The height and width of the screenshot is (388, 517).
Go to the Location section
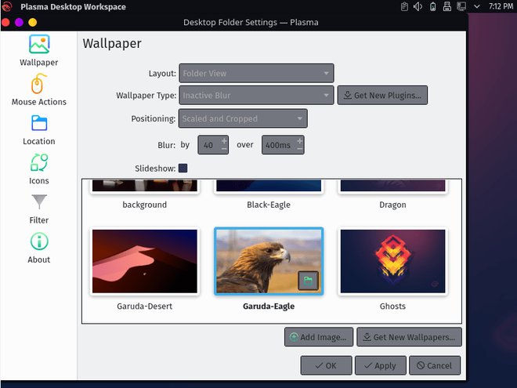(x=39, y=130)
